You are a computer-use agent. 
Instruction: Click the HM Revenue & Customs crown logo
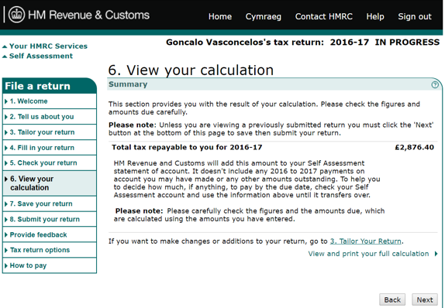pyautogui.click(x=16, y=15)
